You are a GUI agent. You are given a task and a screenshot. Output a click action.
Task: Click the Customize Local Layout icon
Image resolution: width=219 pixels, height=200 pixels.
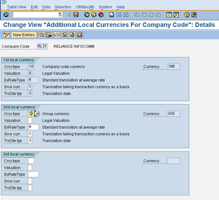click(x=194, y=15)
